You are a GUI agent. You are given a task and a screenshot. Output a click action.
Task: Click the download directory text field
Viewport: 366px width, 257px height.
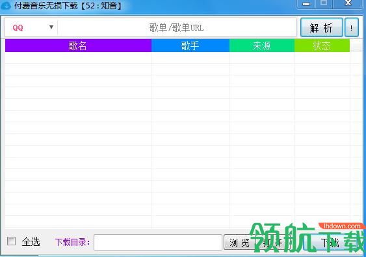pos(158,242)
